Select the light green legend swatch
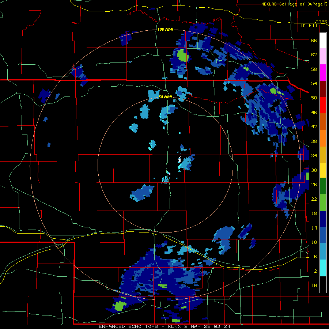The width and height of the screenshot is (329, 329). (323, 202)
